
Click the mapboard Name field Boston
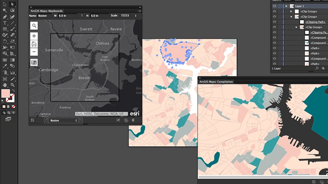click(45, 16)
